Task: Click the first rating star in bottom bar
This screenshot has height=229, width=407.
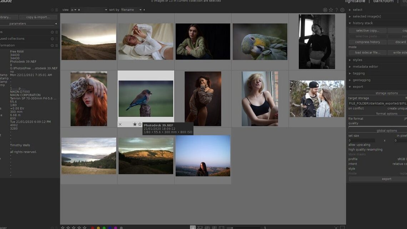Action: pos(62,228)
